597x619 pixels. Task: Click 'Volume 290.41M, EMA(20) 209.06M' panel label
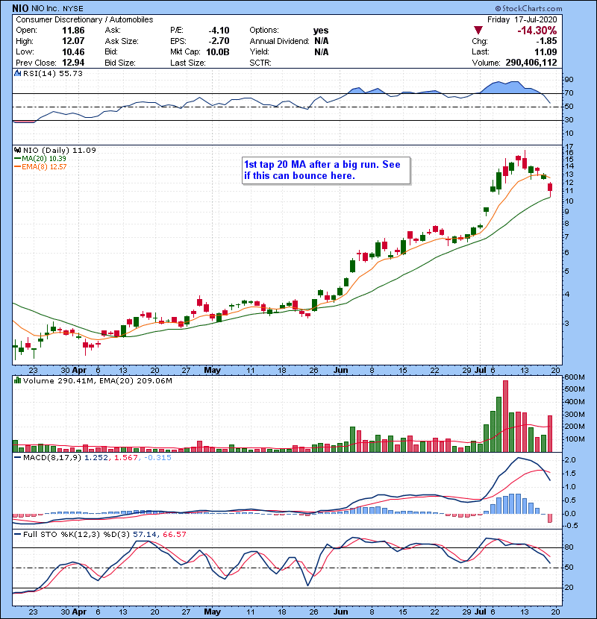coord(98,380)
